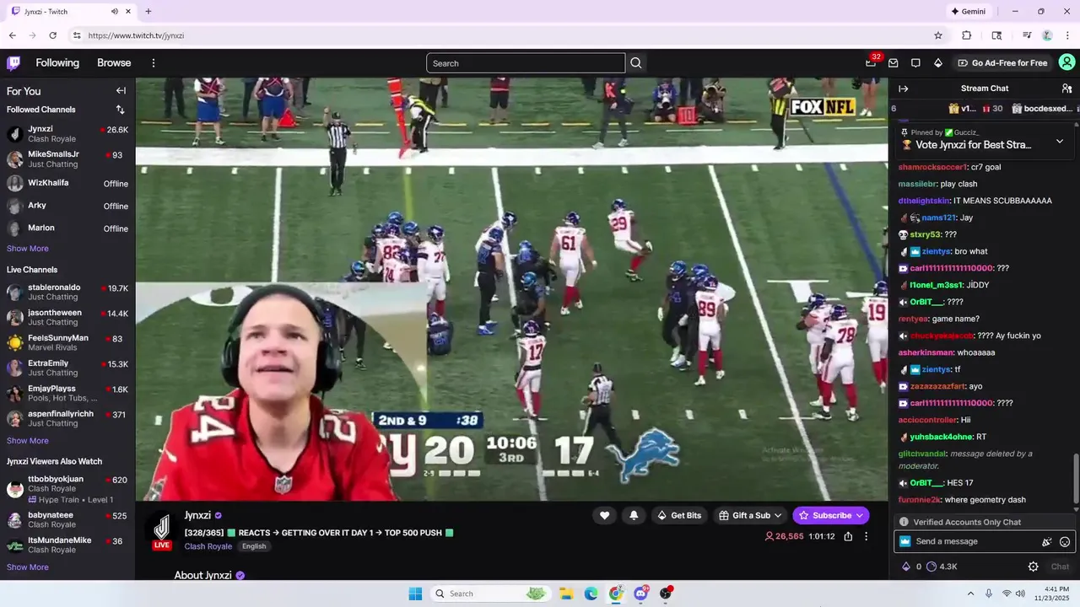
Task: Open File Explorer from taskbar
Action: (566, 594)
